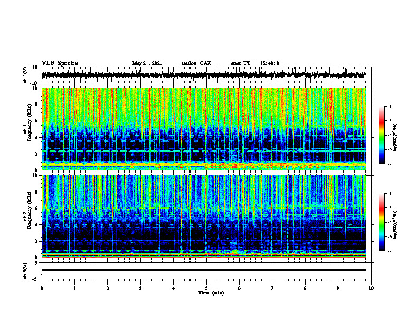This screenshot has width=418, height=323.
Task: Select the "start UT = 15:40: 0" text
Action: 255,63
